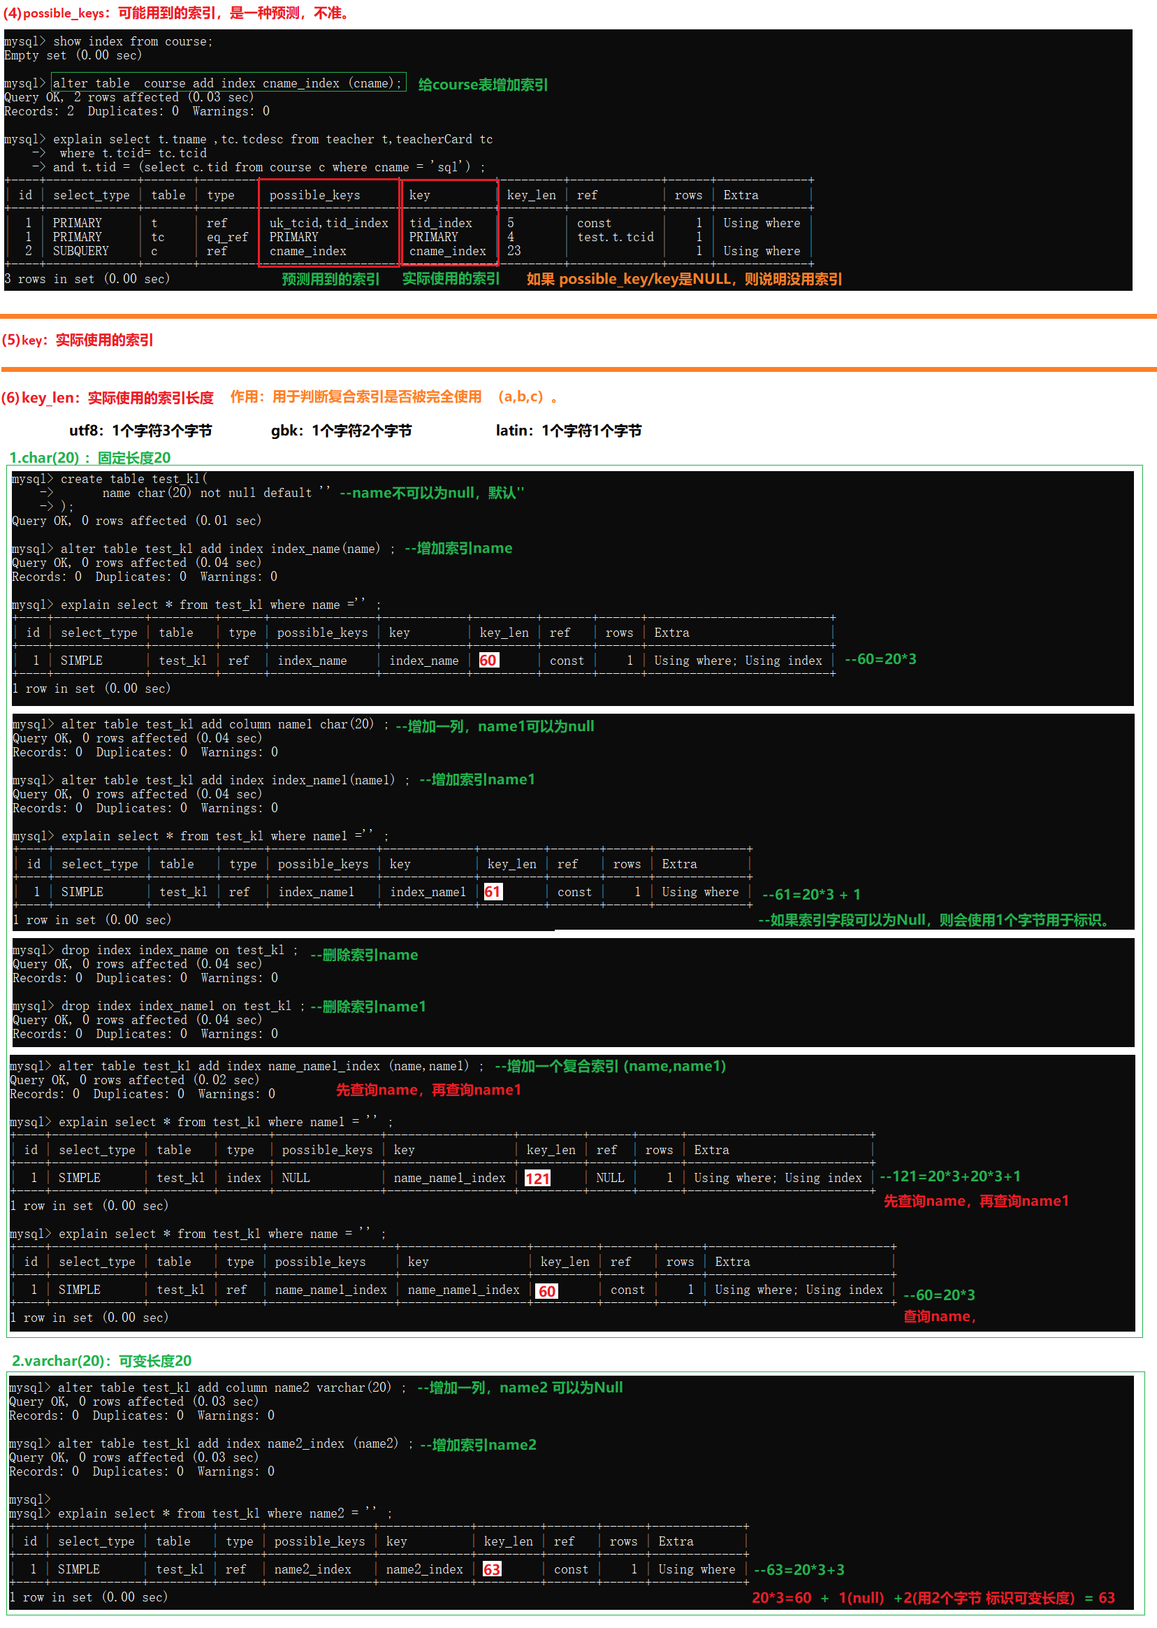Click the utf8 bytes-per-character note
Image resolution: width=1157 pixels, height=1628 pixels.
tap(140, 431)
